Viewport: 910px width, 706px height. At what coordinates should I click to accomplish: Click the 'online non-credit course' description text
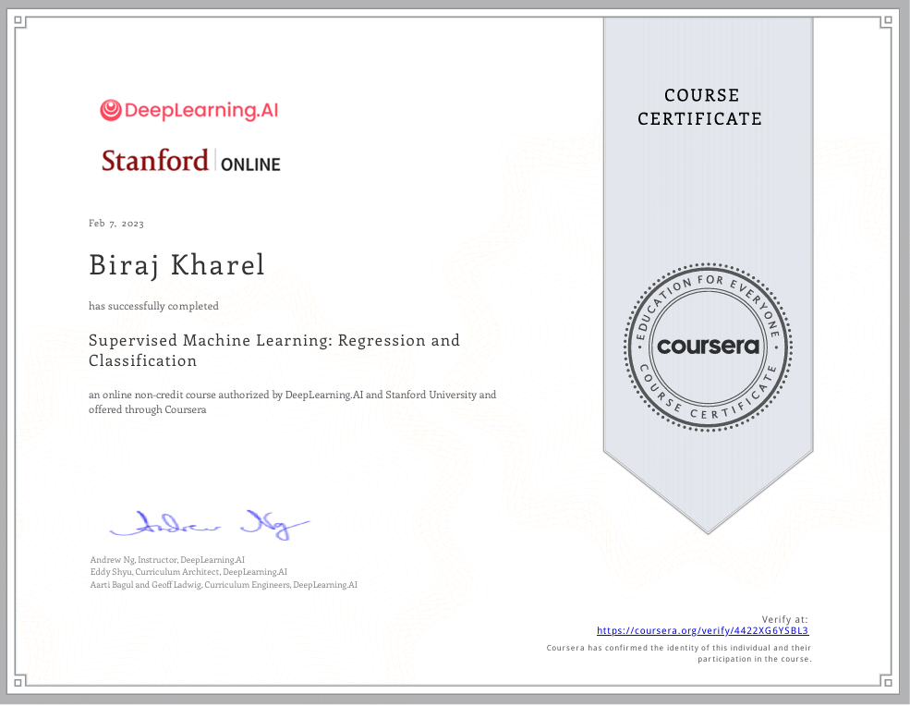(292, 401)
